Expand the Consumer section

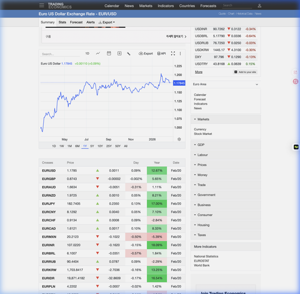pos(226,215)
